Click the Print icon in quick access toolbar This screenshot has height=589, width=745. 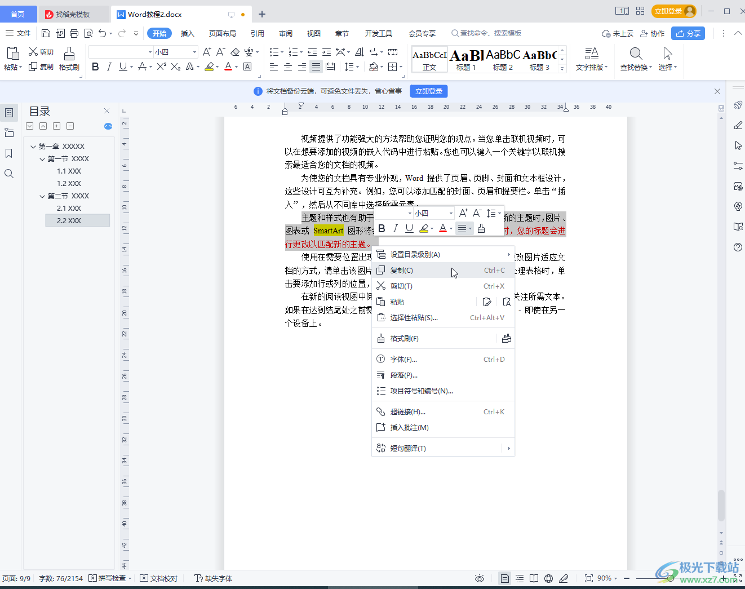[x=74, y=33]
